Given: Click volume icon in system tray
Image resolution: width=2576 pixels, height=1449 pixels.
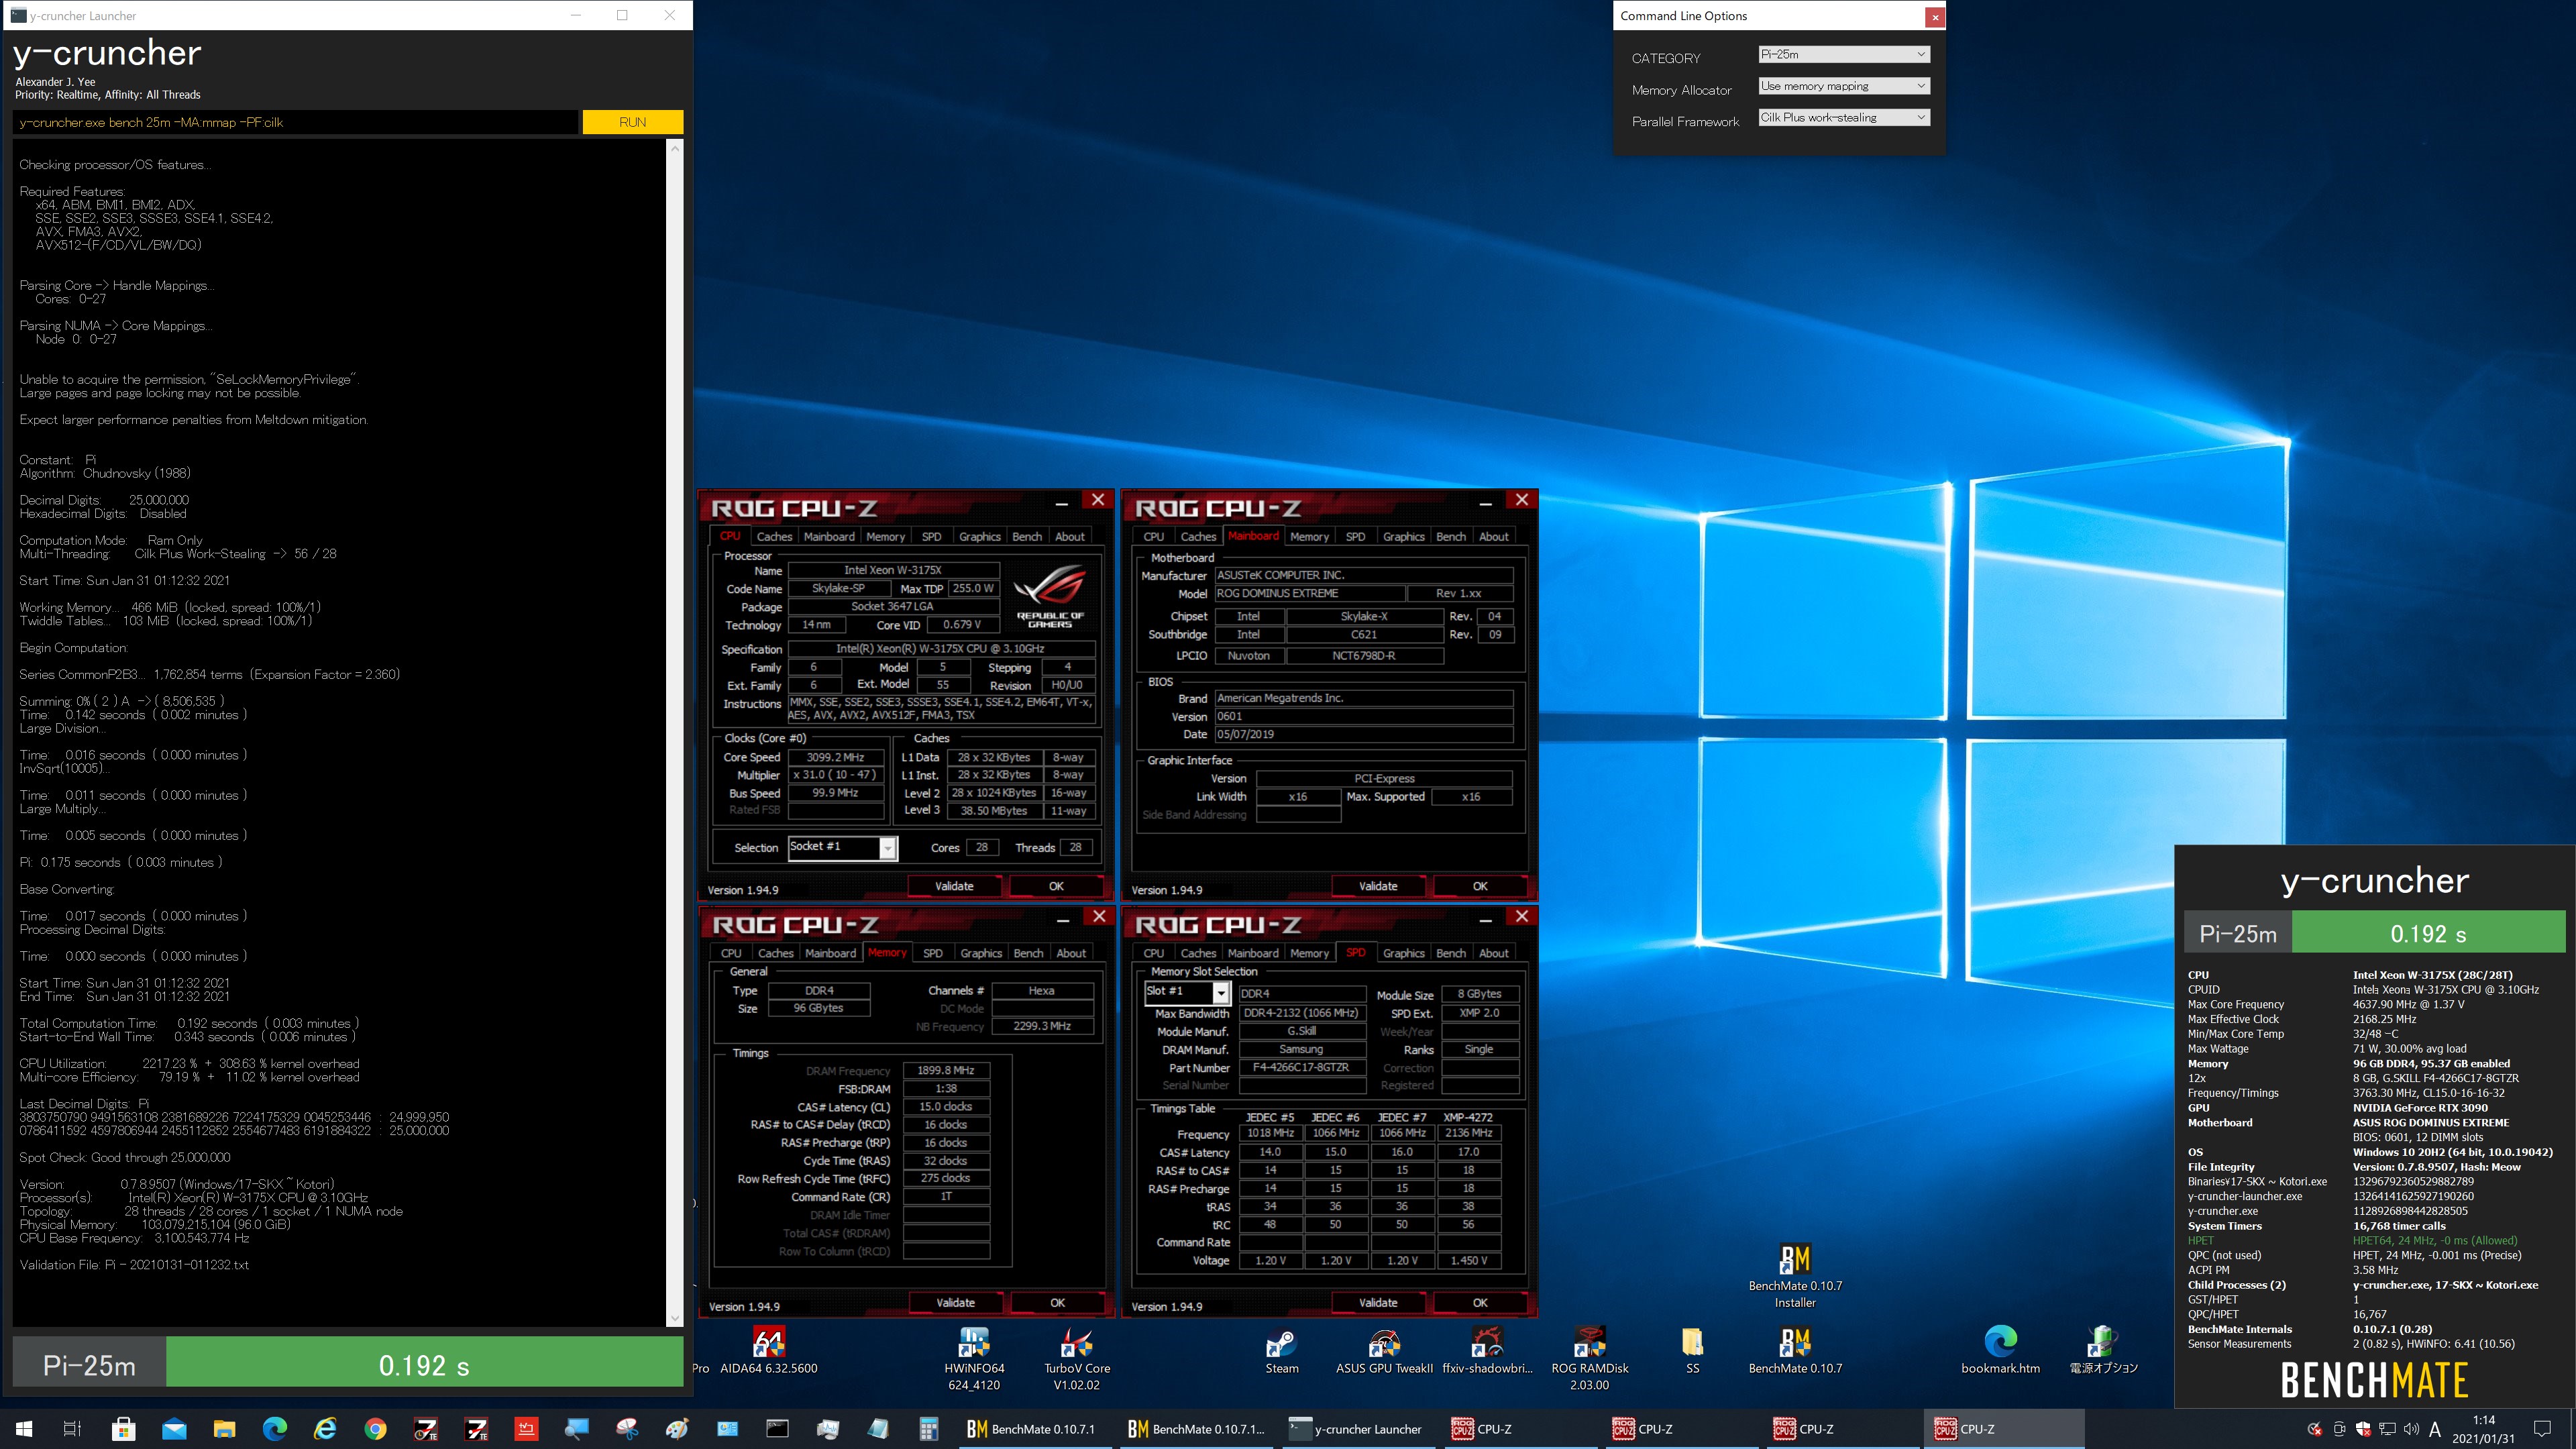Looking at the screenshot, I should [x=2411, y=1429].
